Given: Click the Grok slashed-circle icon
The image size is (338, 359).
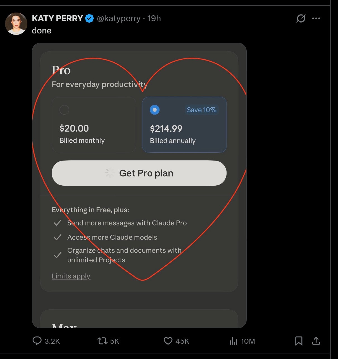Looking at the screenshot, I should [301, 18].
